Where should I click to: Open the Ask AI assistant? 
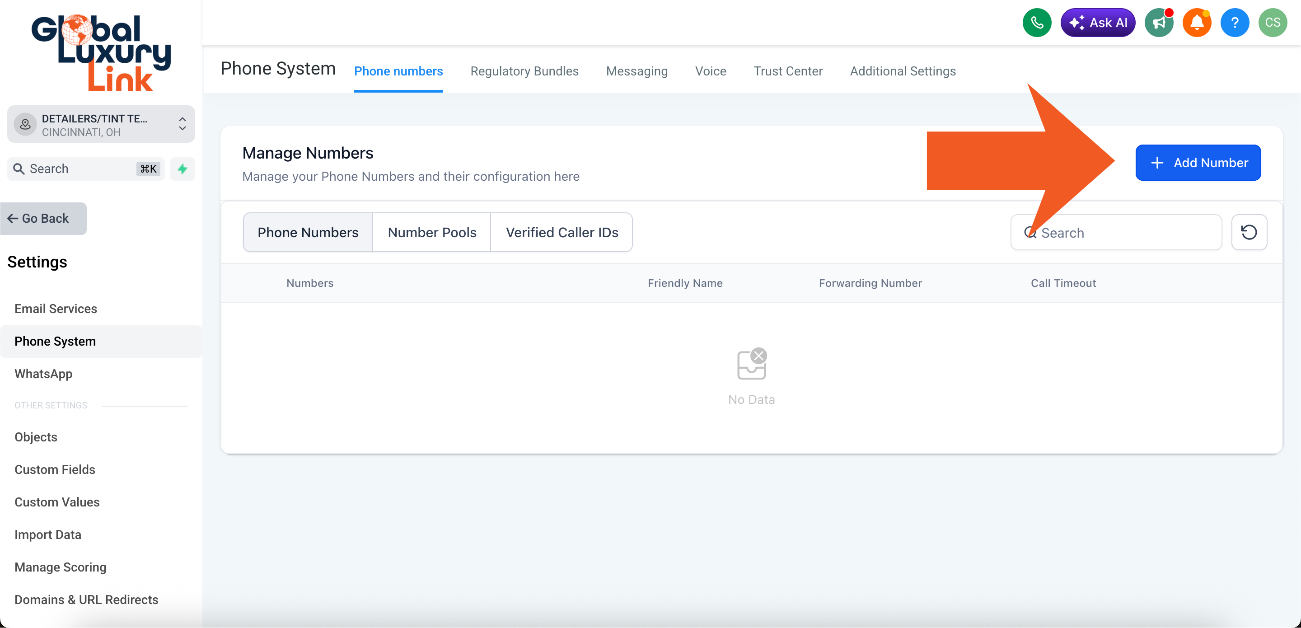[1097, 22]
